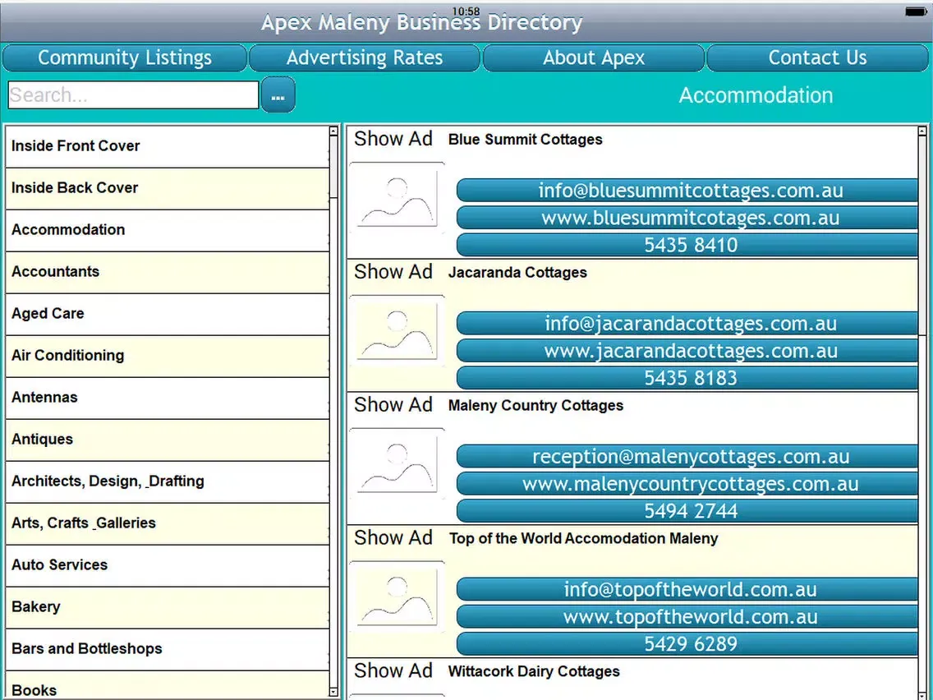Call Jacaranda Cottages 5435 8183
Image resolution: width=933 pixels, height=700 pixels.
[x=687, y=378]
